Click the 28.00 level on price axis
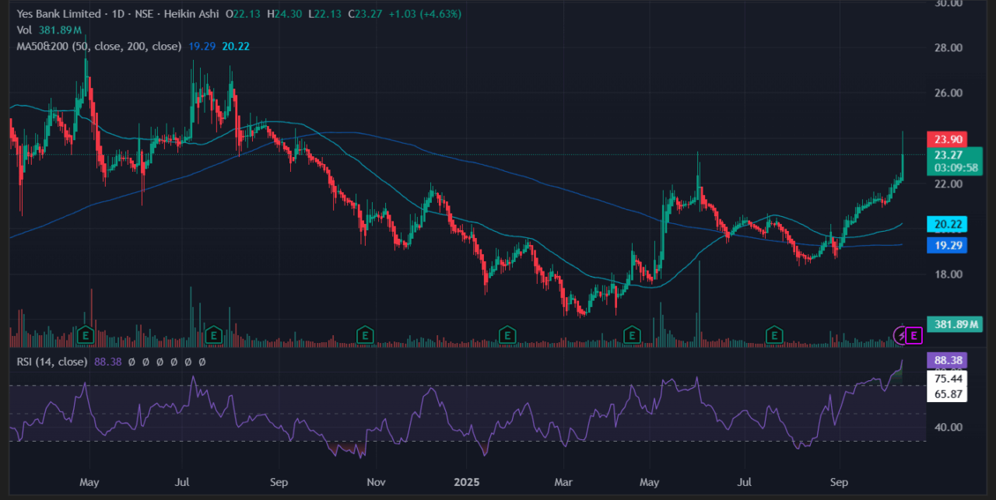Image resolution: width=996 pixels, height=500 pixels. click(946, 48)
